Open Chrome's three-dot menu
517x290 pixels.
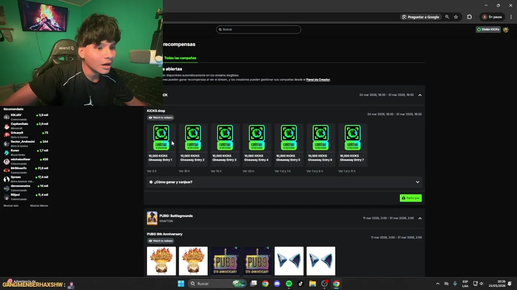(511, 17)
